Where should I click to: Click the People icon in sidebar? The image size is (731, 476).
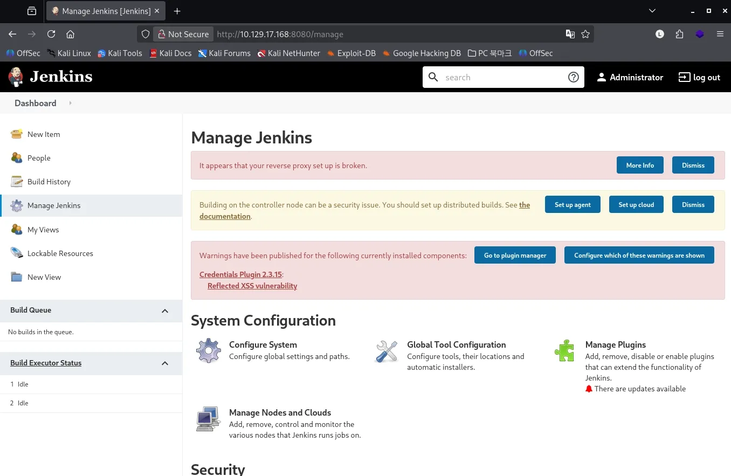click(x=17, y=158)
